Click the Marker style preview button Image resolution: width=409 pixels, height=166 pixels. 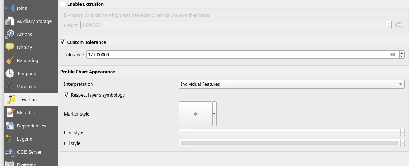tap(195, 114)
